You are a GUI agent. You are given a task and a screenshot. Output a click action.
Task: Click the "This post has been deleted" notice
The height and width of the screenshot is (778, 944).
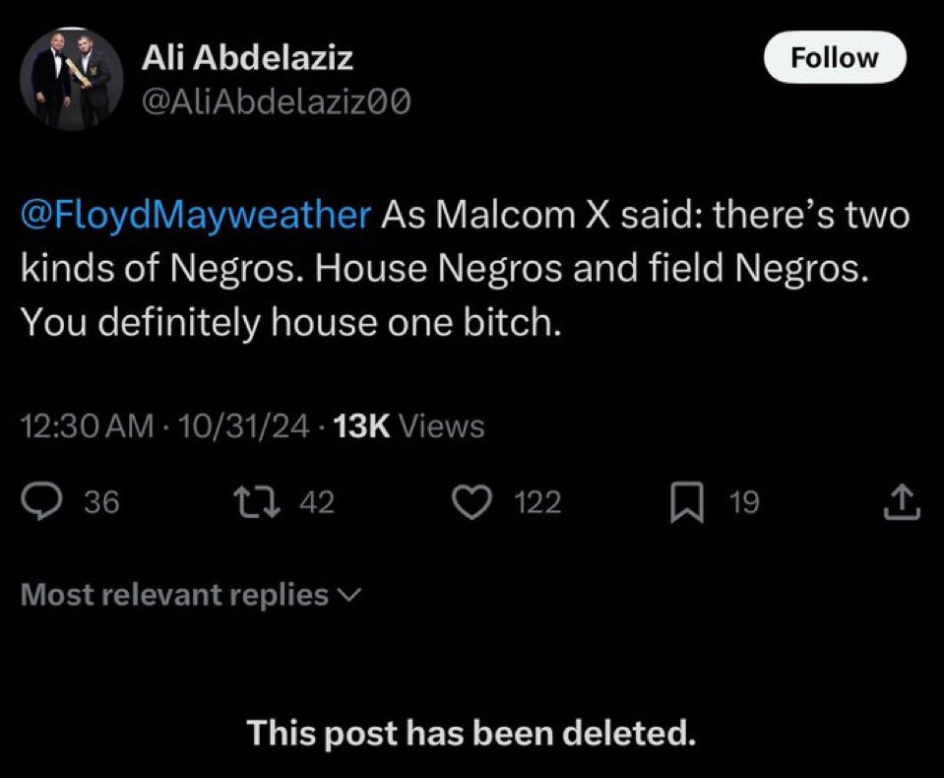[471, 733]
